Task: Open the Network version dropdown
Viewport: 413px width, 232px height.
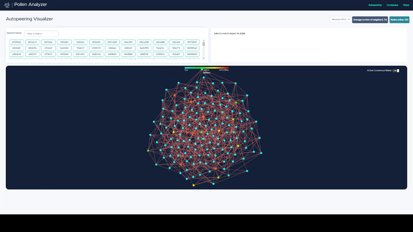Action: point(340,19)
